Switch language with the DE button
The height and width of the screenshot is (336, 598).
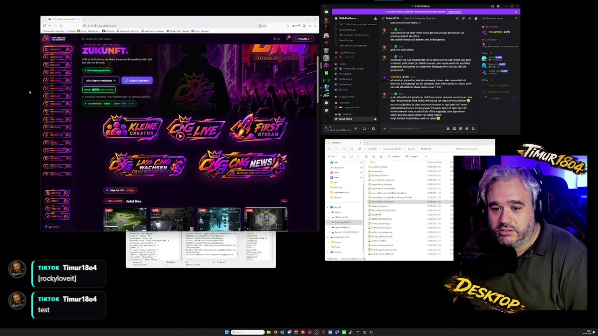pos(277,39)
